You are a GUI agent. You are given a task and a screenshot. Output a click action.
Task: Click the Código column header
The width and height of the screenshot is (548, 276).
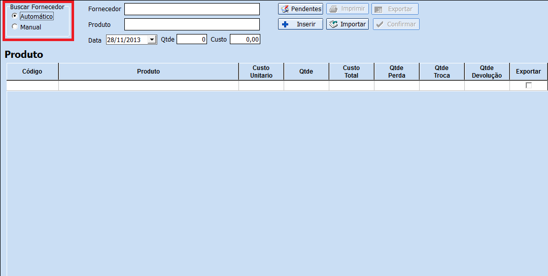pos(32,72)
